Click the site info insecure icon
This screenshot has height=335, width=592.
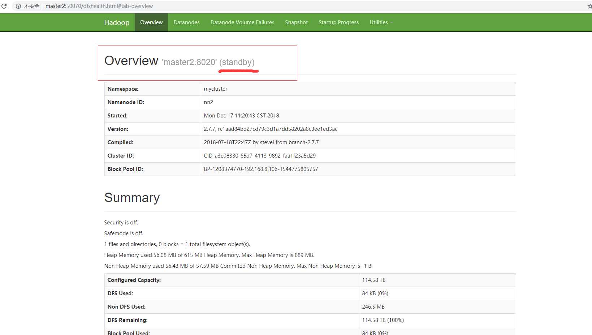(x=18, y=6)
